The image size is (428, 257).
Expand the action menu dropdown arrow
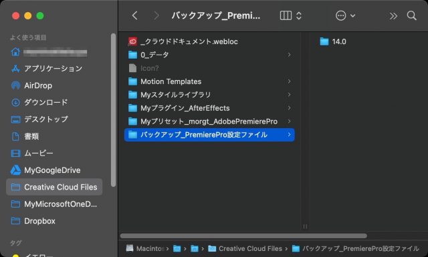pyautogui.click(x=352, y=15)
